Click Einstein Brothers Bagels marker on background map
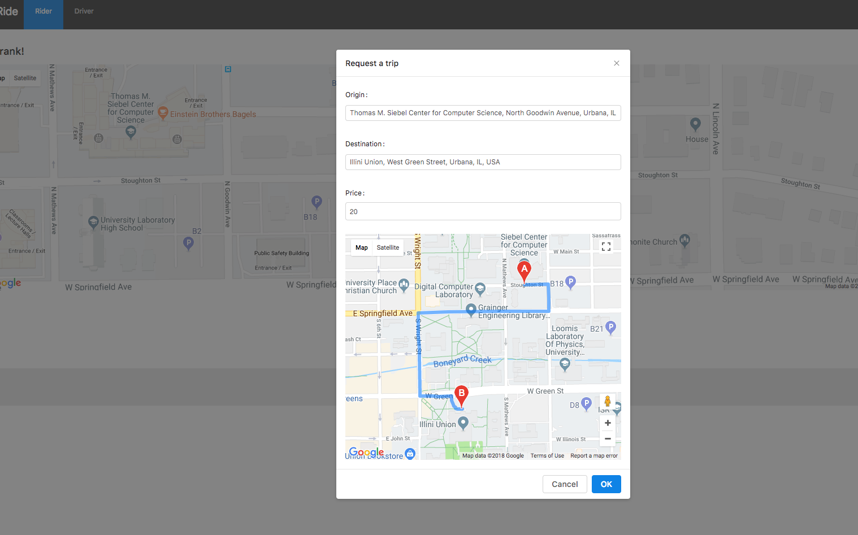 pyautogui.click(x=163, y=112)
